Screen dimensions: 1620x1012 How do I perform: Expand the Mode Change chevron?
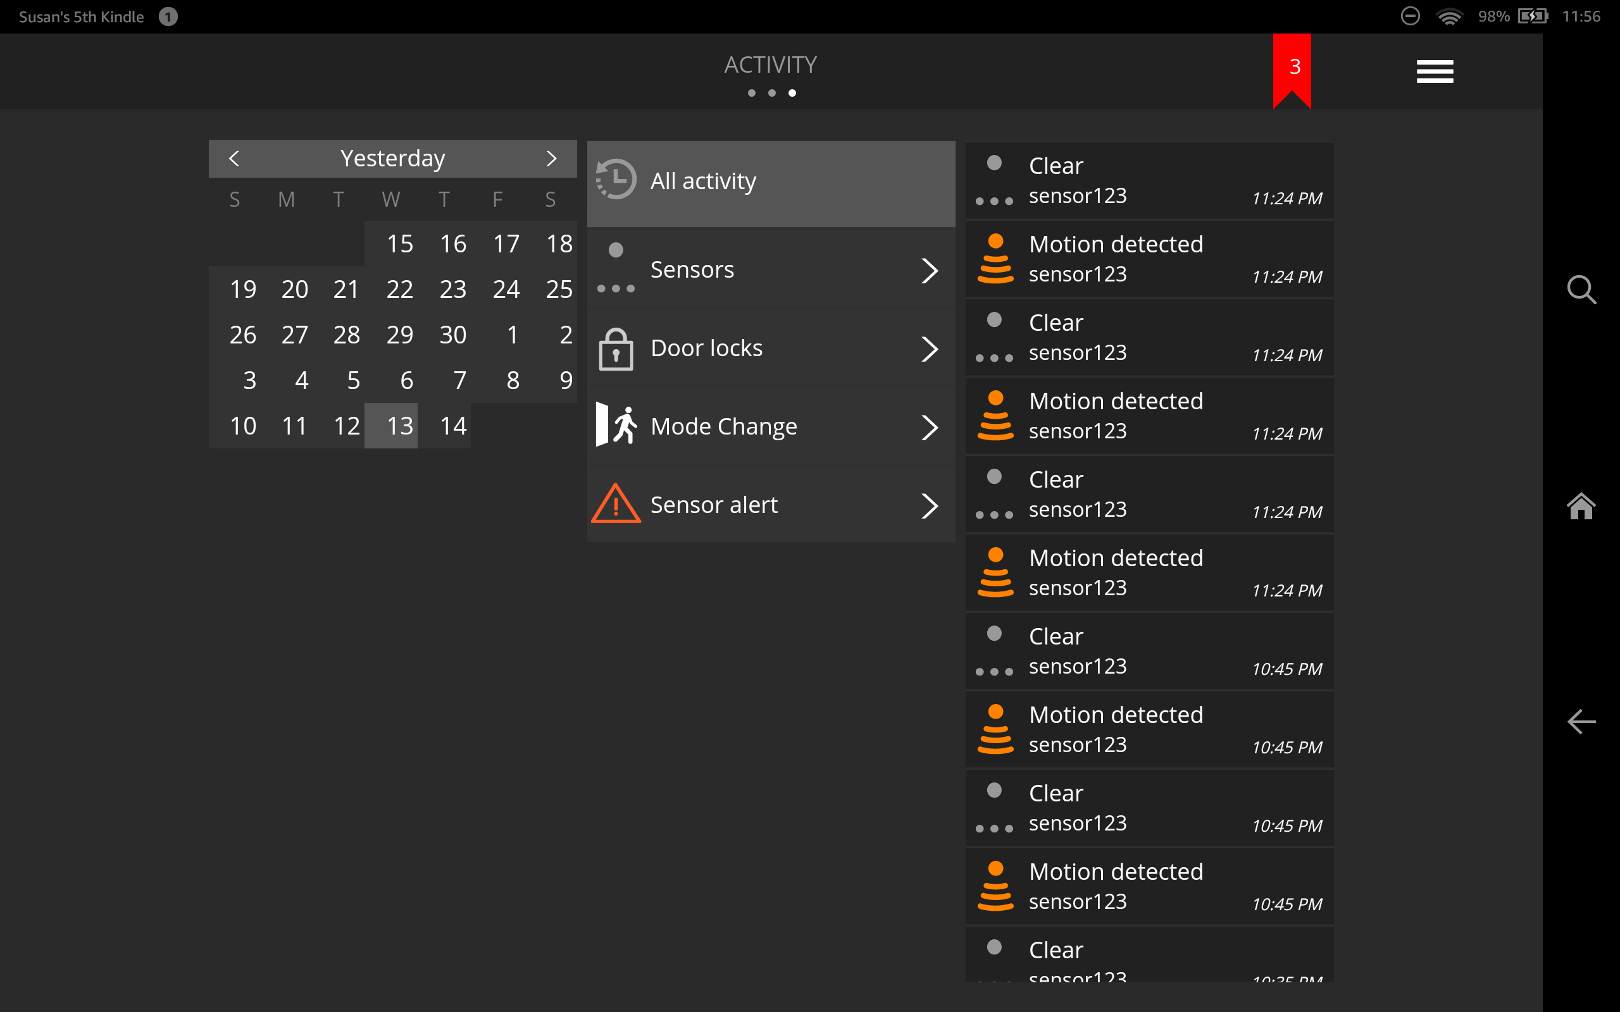pyautogui.click(x=929, y=427)
